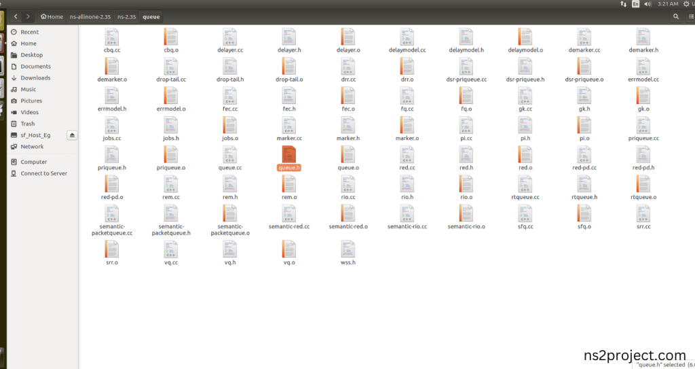695x369 pixels.
Task: Click the red-pd.h file icon
Action: pos(643,154)
